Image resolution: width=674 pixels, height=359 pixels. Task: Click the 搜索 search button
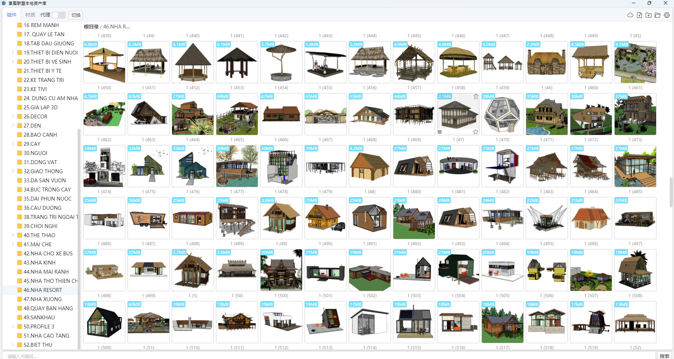(x=664, y=356)
